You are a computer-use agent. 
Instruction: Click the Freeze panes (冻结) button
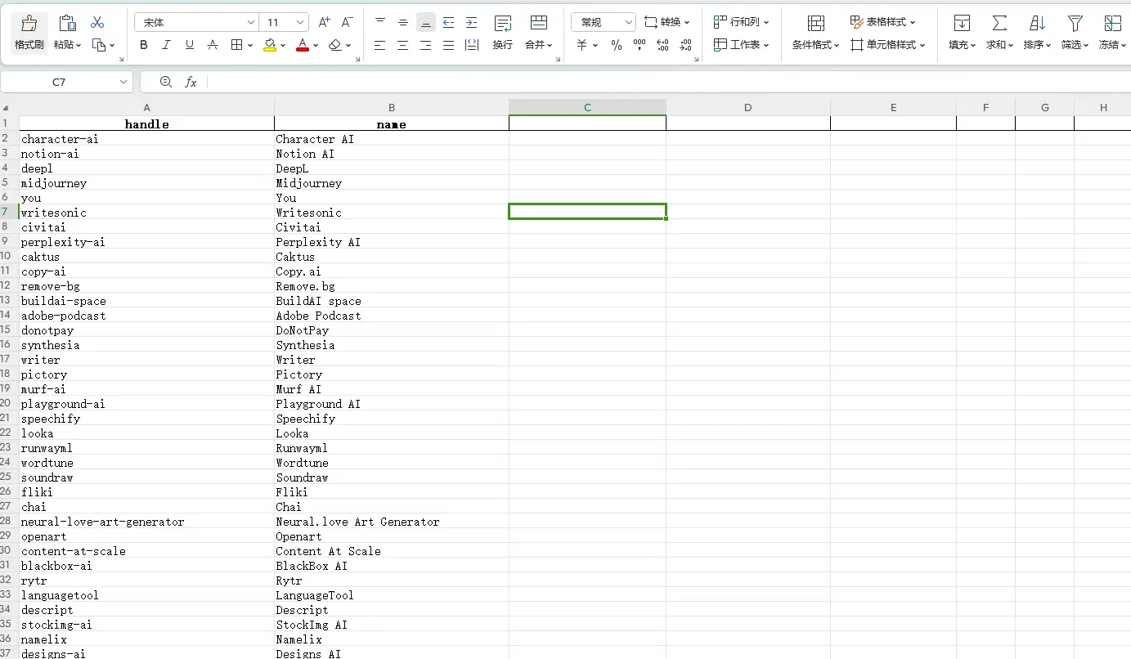(x=1112, y=32)
